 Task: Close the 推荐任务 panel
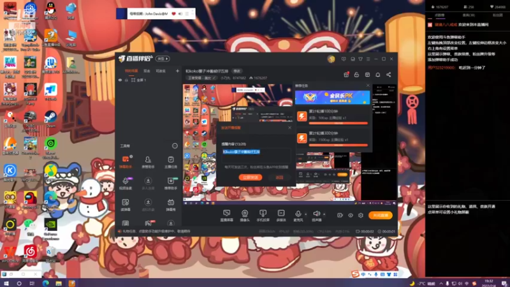click(x=368, y=85)
